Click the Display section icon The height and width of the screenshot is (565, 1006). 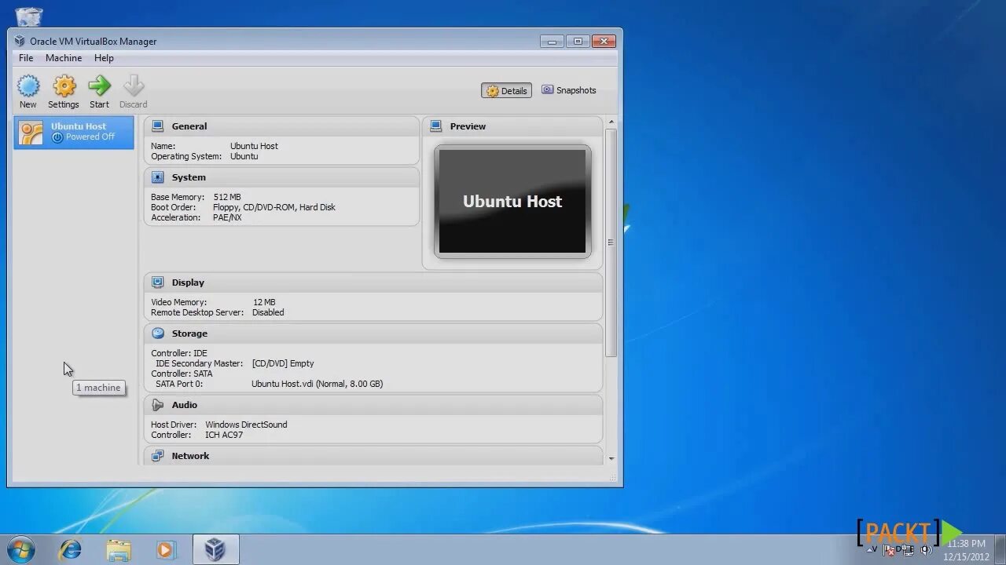[157, 282]
